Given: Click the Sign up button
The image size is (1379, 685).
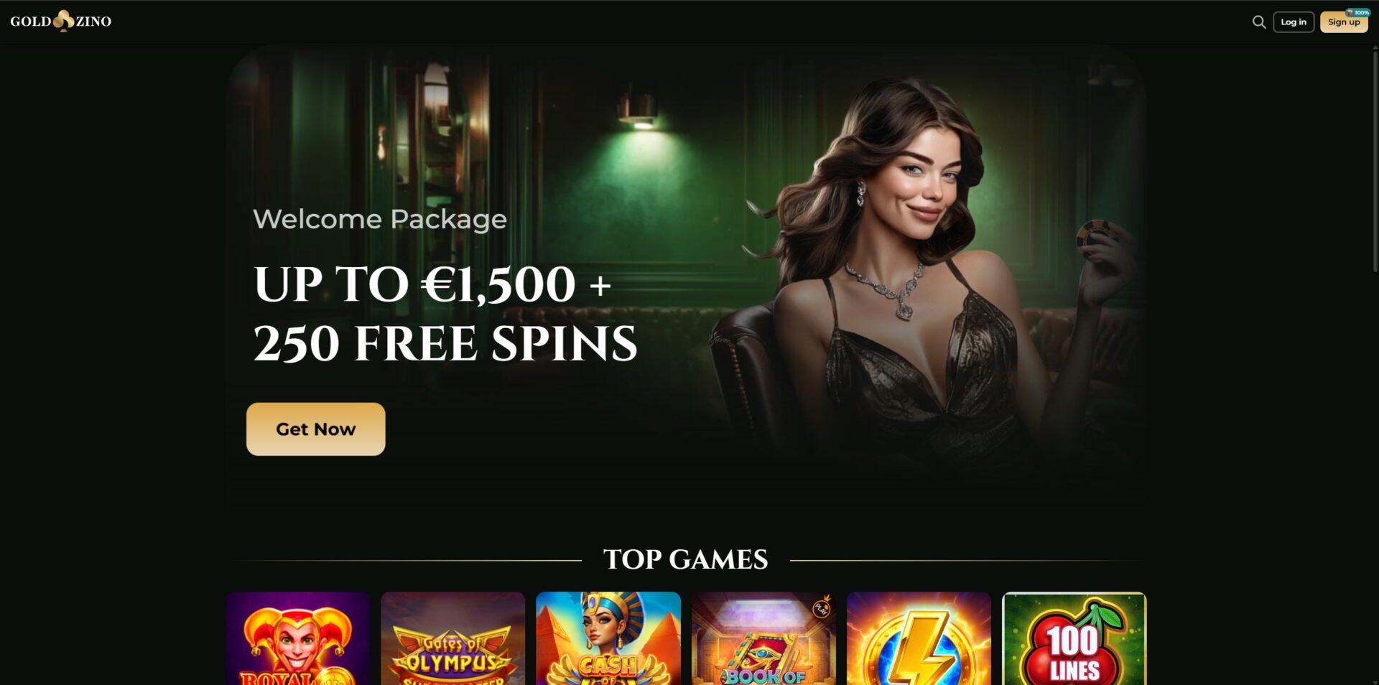Looking at the screenshot, I should click(1344, 22).
